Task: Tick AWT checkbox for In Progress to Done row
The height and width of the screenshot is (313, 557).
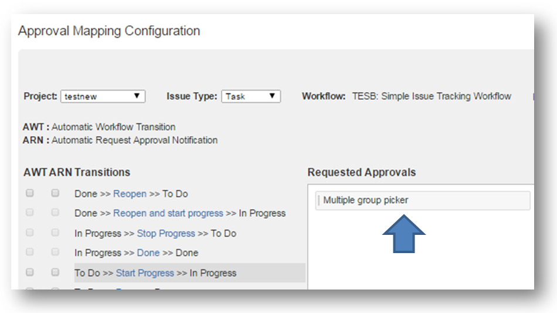Action: point(30,253)
